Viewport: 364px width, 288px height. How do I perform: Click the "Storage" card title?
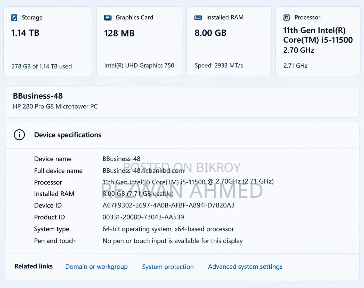click(x=32, y=18)
